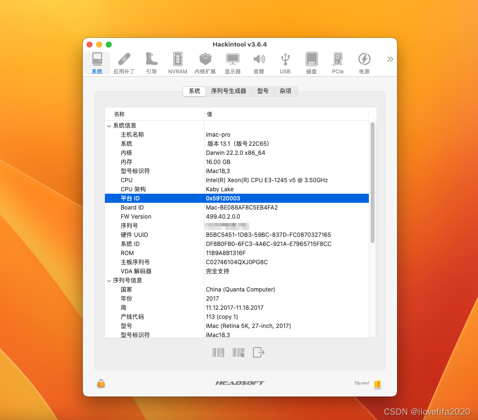This screenshot has width=478, height=420.
Task: Select the CPU 架构 row
Action: 237,189
